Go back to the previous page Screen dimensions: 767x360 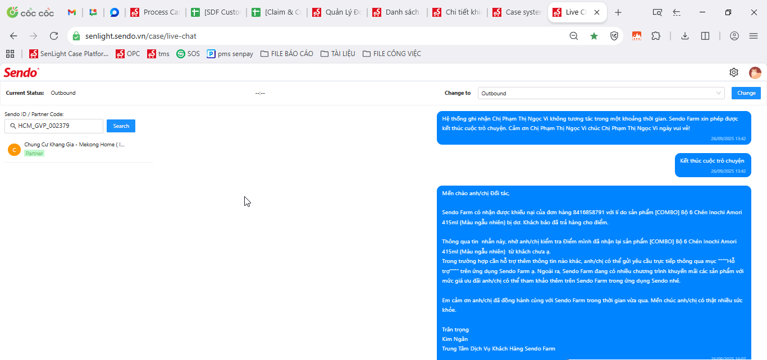click(13, 36)
